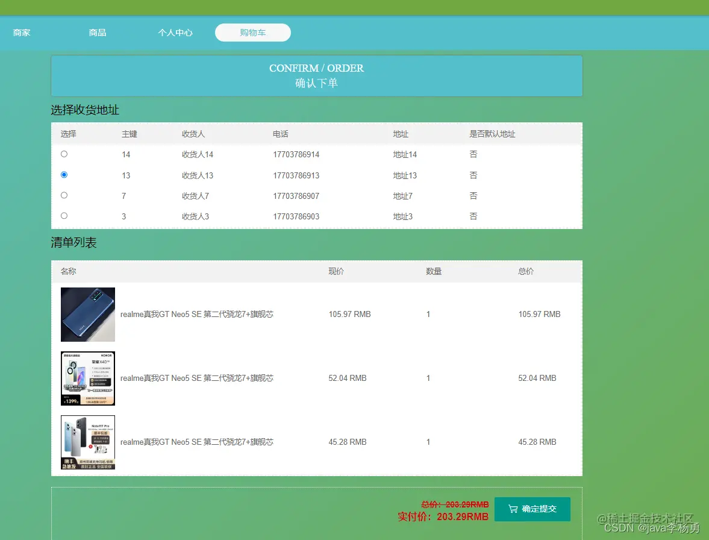The width and height of the screenshot is (709, 540).
Task: Click the 地址14 address cell
Action: (405, 155)
